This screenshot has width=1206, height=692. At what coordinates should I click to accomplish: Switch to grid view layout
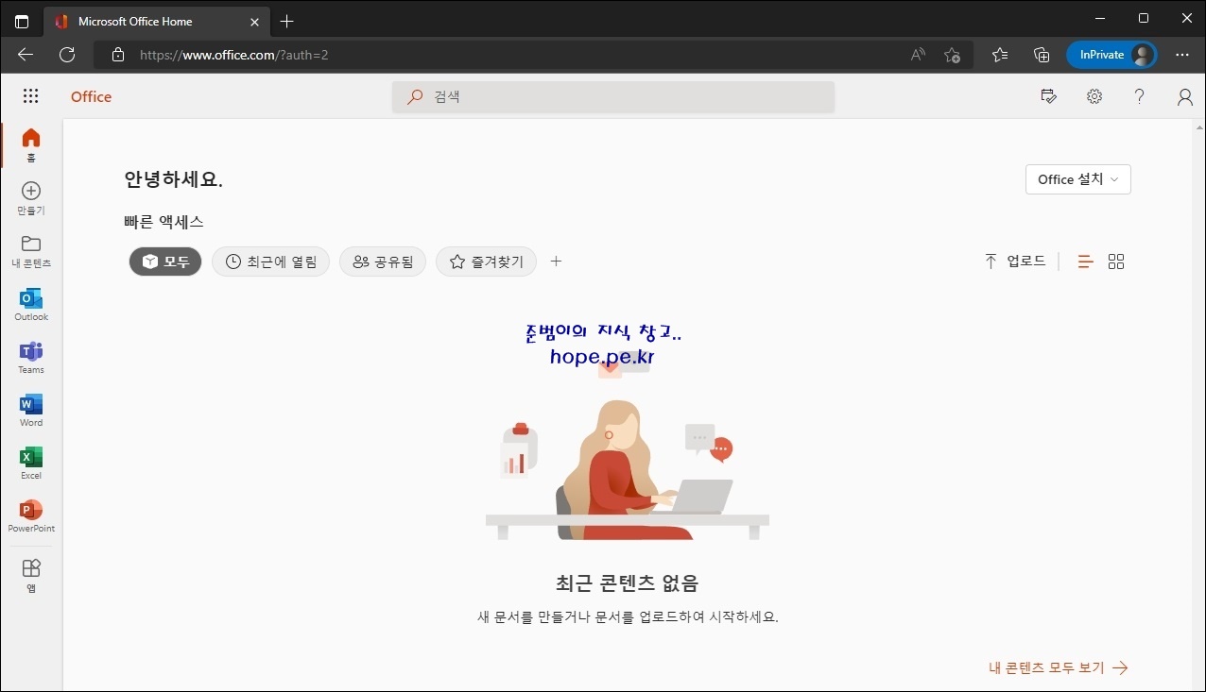pos(1116,262)
